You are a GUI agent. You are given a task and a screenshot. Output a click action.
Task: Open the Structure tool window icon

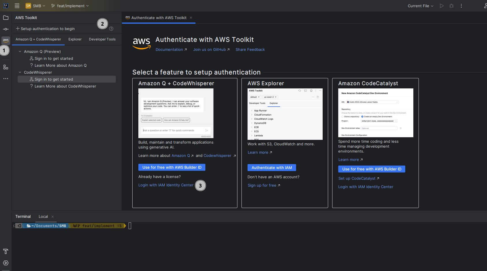pyautogui.click(x=5, y=67)
